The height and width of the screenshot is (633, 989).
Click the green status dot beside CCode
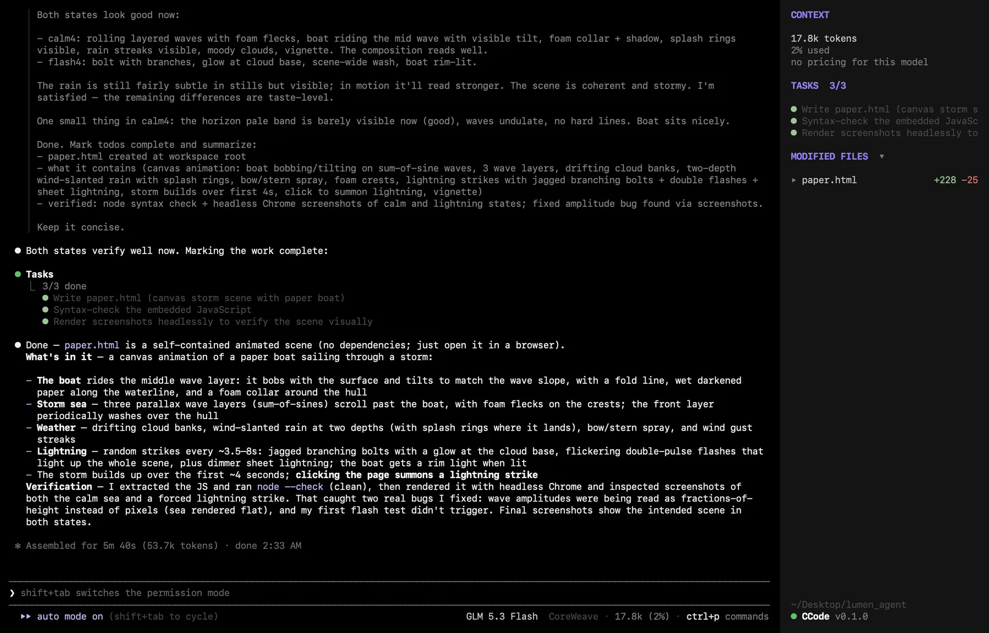794,617
